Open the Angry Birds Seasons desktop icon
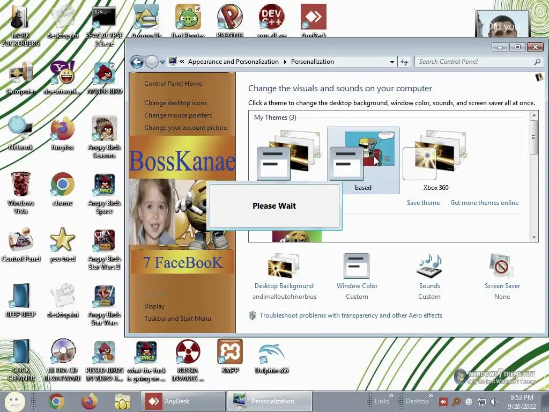Image resolution: width=549 pixels, height=412 pixels. click(104, 137)
